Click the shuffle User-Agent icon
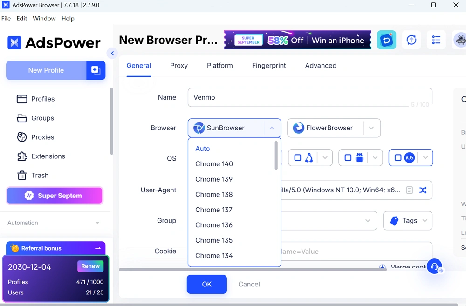This screenshot has height=306, width=466. coord(423,190)
